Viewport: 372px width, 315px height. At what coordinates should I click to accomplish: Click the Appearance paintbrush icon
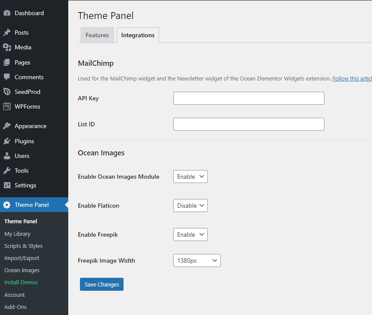(7, 126)
